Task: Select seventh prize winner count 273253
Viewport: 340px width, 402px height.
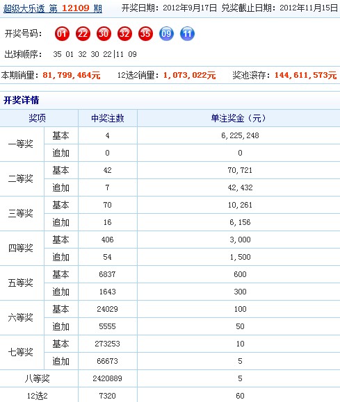Action: (107, 344)
